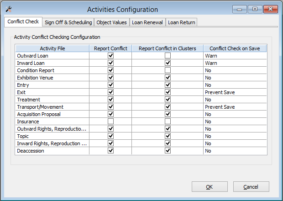Toggle Report Conflict for Exhibition Venue
This screenshot has width=283, height=201.
point(110,78)
